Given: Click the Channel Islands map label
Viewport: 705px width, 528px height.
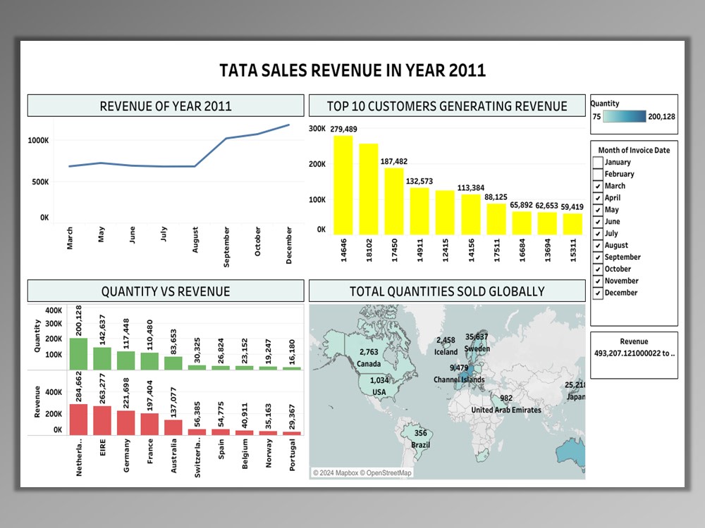Looking at the screenshot, I should [459, 380].
